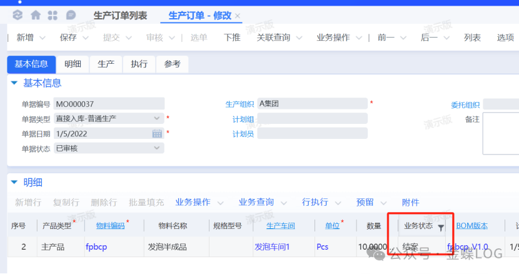
Task: Click filter icon on 业务状态 column
Action: 441,228
